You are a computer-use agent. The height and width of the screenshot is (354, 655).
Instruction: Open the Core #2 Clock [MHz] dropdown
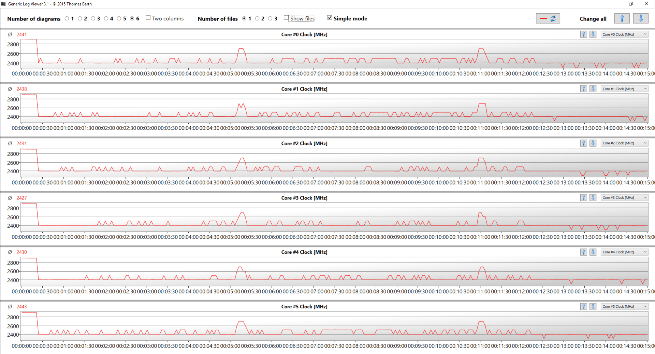point(624,143)
